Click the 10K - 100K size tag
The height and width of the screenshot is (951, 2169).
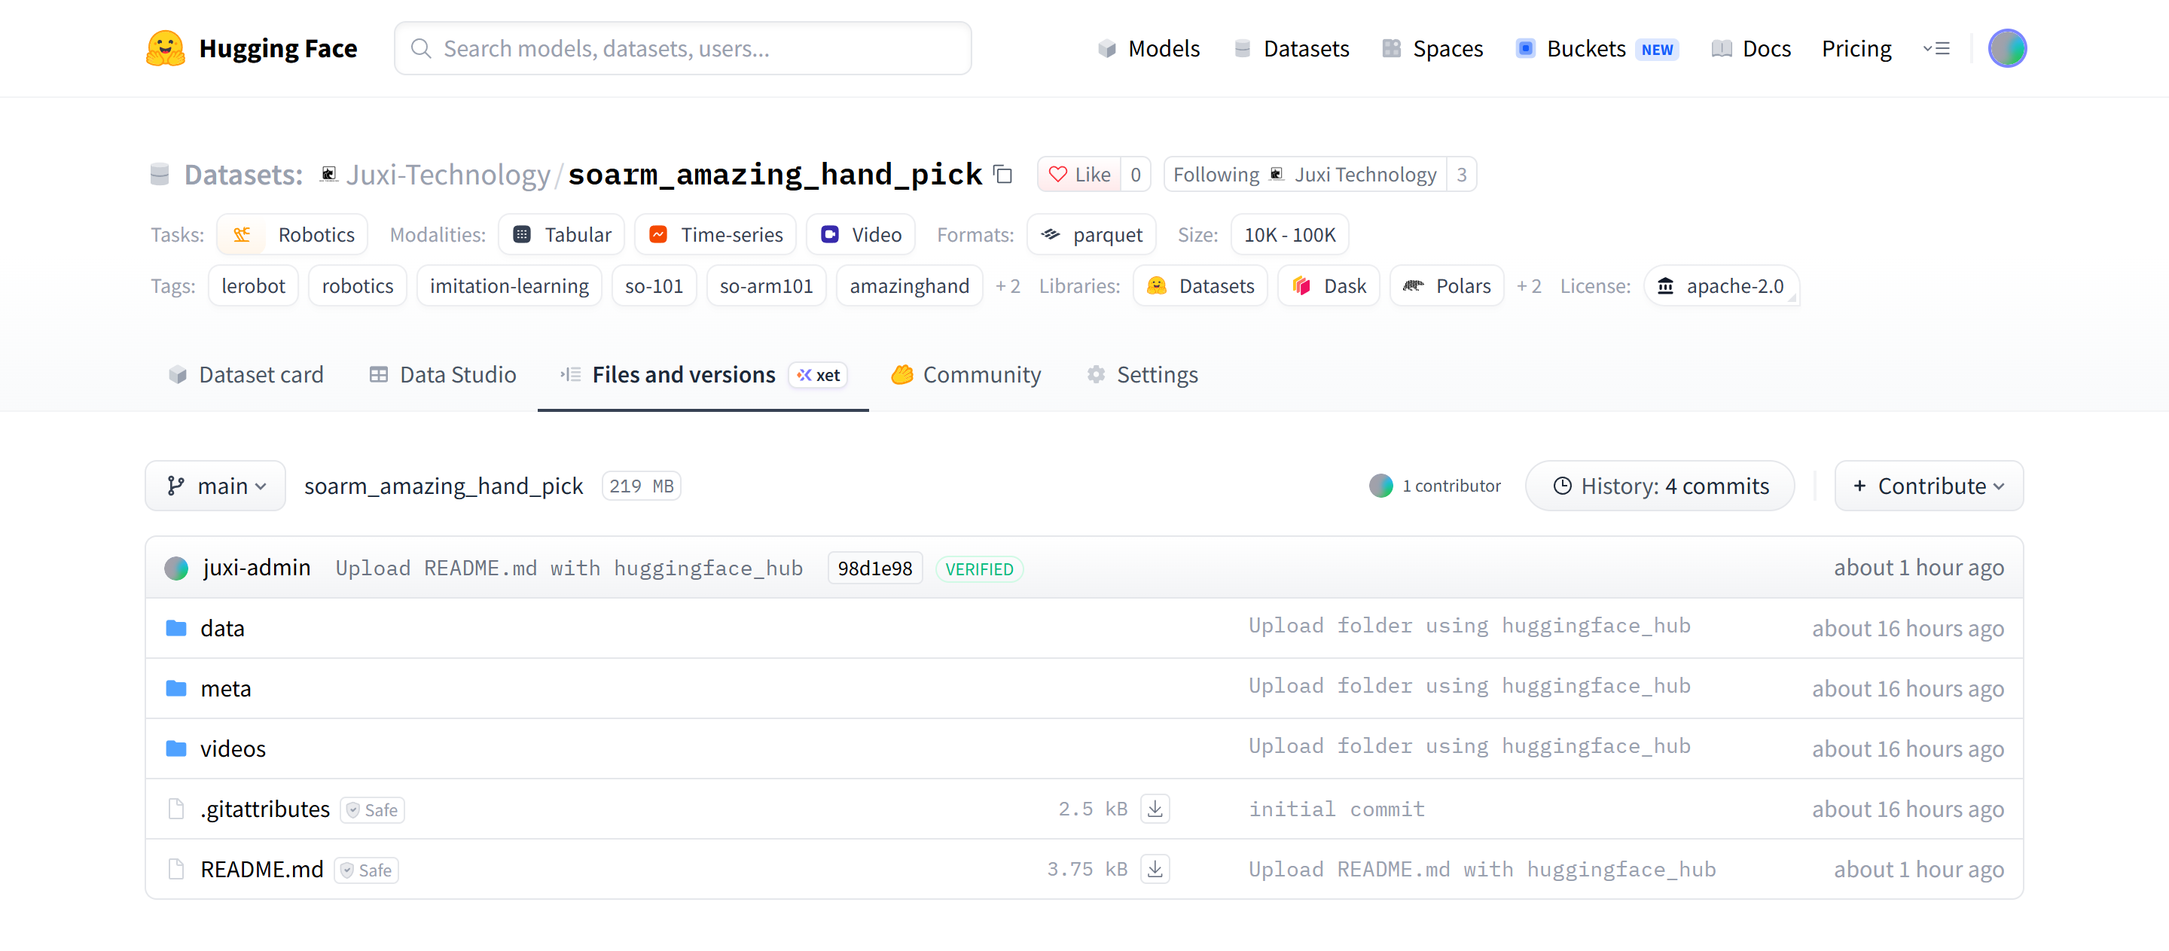1290,234
